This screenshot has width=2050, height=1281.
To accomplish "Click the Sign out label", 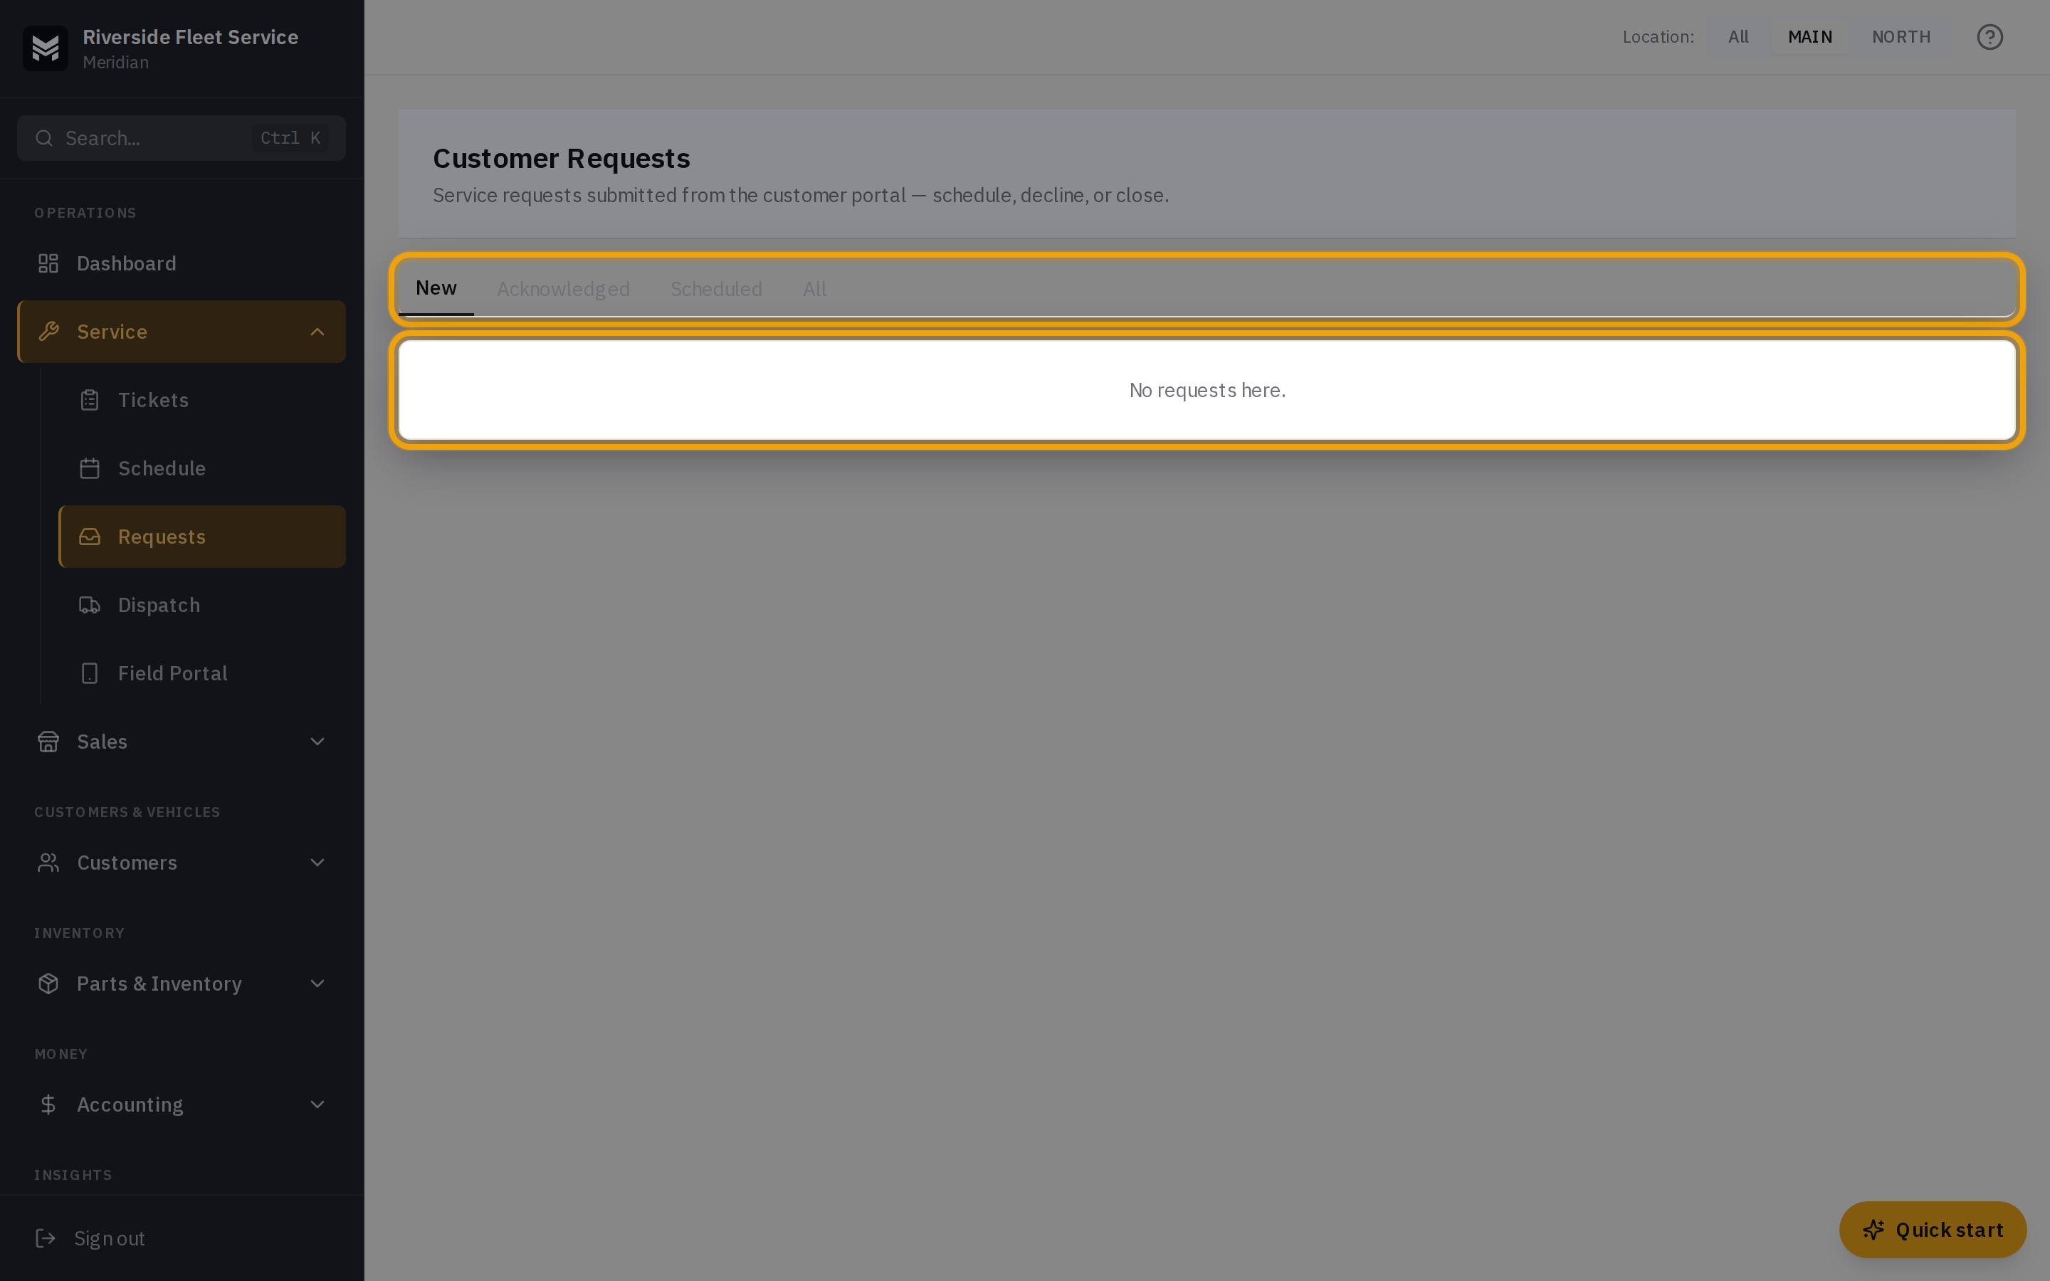I will [x=110, y=1238].
